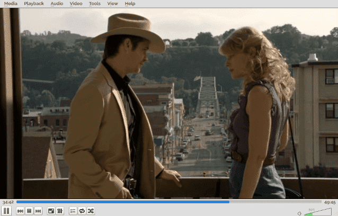Mute audio with the speaker icon
Screen dimensions: 338x216
(x=299, y=213)
